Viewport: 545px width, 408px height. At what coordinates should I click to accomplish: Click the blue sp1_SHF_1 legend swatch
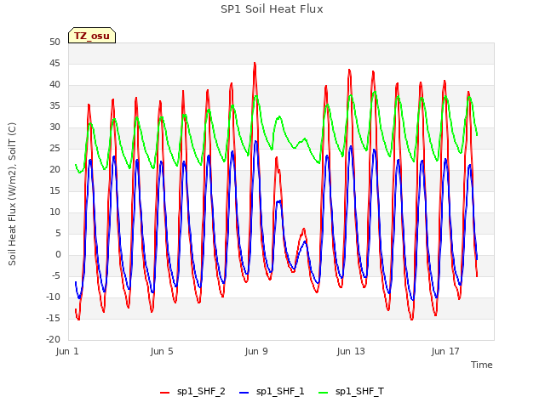click(x=244, y=393)
